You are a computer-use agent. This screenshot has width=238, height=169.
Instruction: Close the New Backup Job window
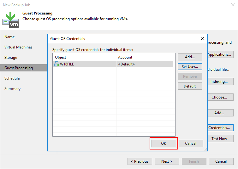coord(232,5)
